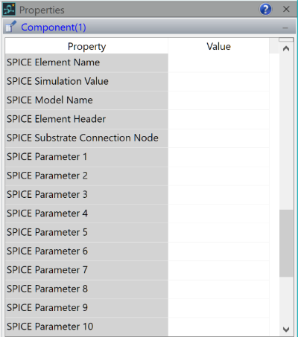Click the Property column header
Viewport: 298px width, 337px height.
86,46
